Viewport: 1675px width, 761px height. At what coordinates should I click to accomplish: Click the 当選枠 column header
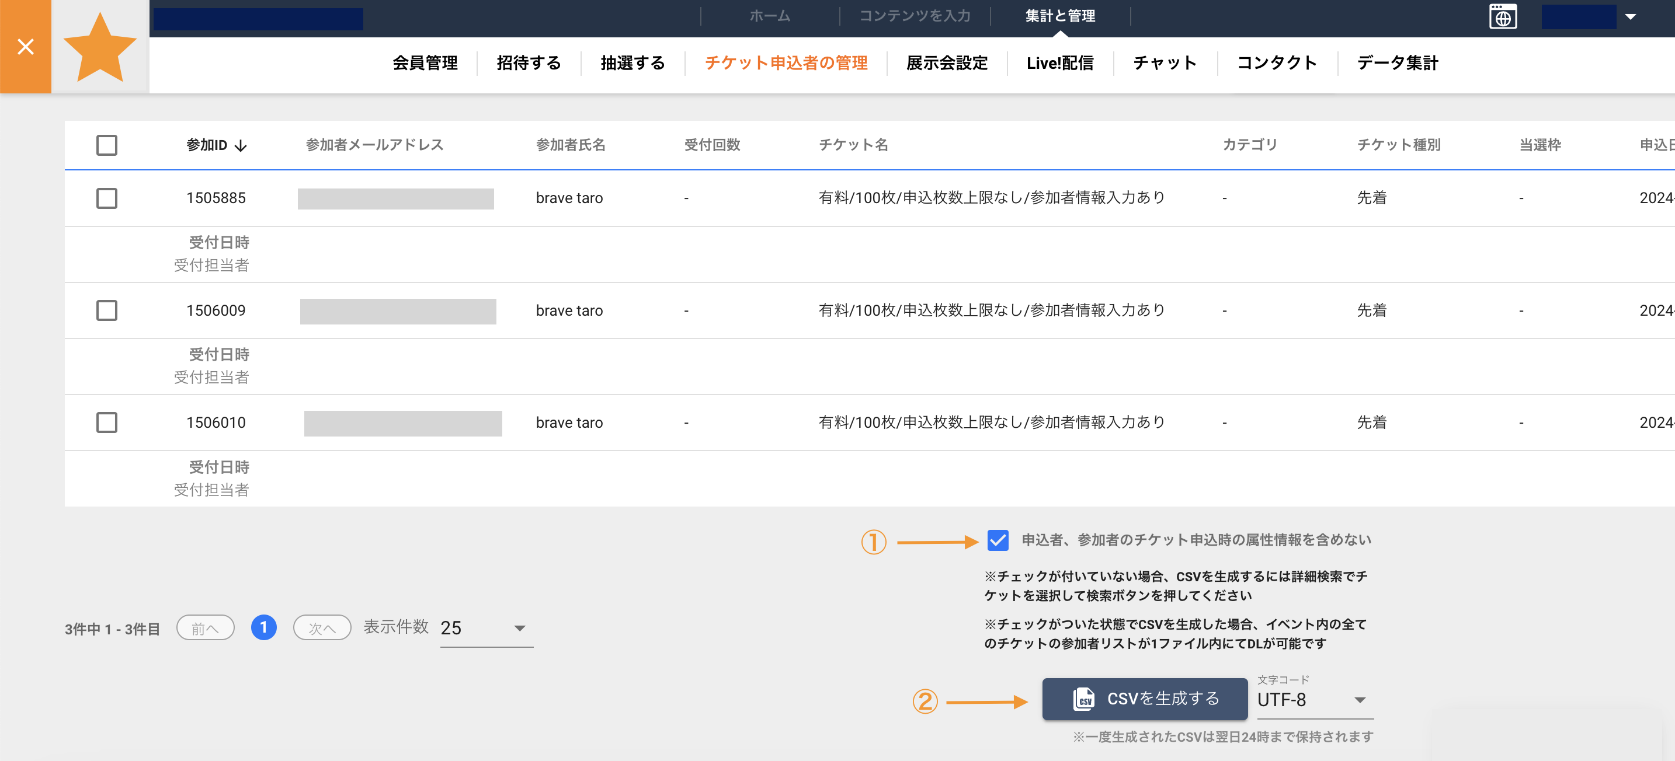tap(1540, 145)
